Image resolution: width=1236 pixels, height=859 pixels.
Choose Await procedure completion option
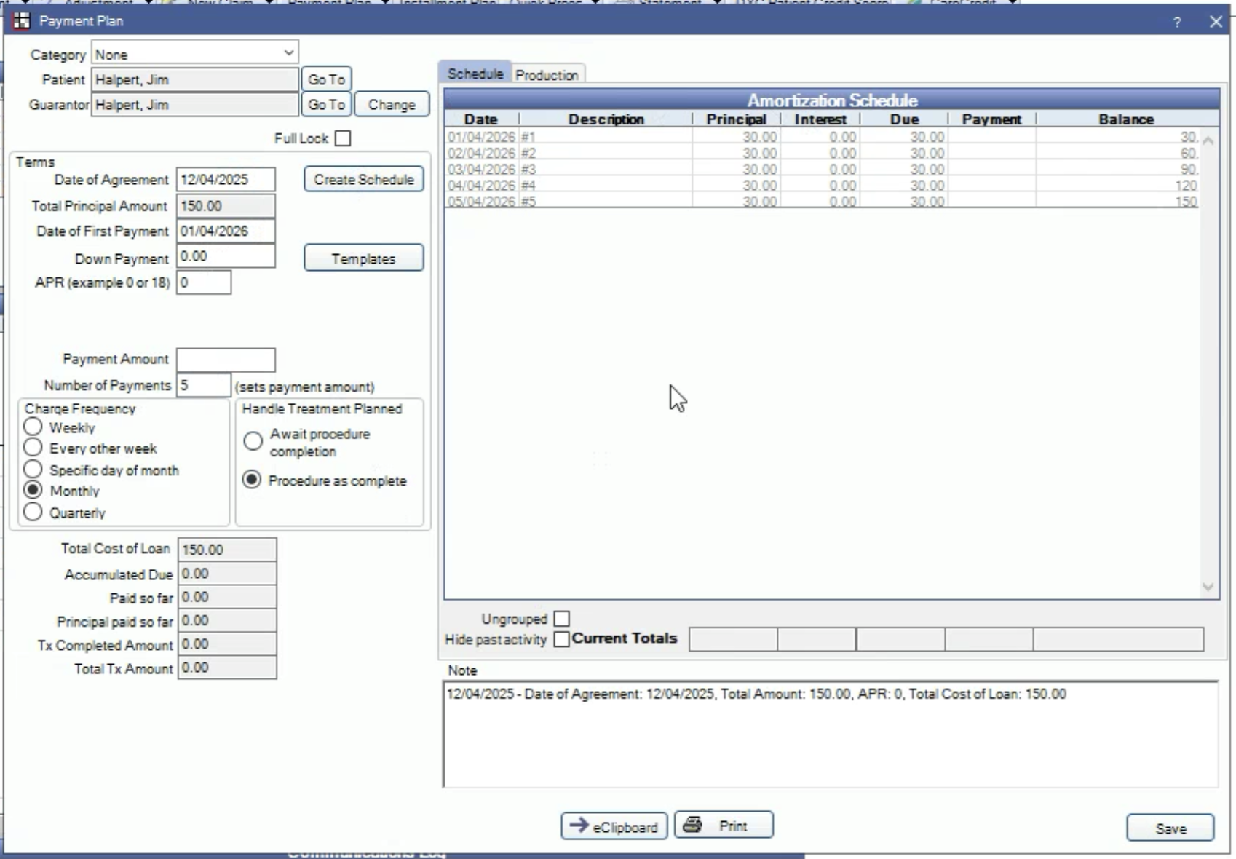(x=253, y=441)
